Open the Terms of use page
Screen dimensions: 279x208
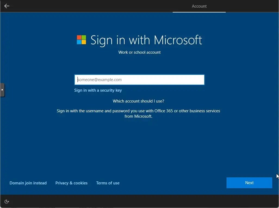[108, 183]
